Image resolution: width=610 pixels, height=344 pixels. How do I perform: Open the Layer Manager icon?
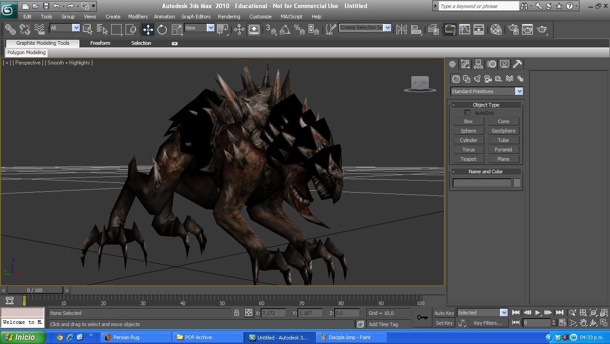[433, 30]
